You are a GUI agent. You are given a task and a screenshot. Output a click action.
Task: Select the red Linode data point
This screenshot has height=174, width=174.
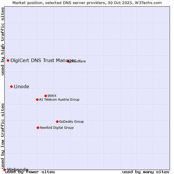coord(11,86)
